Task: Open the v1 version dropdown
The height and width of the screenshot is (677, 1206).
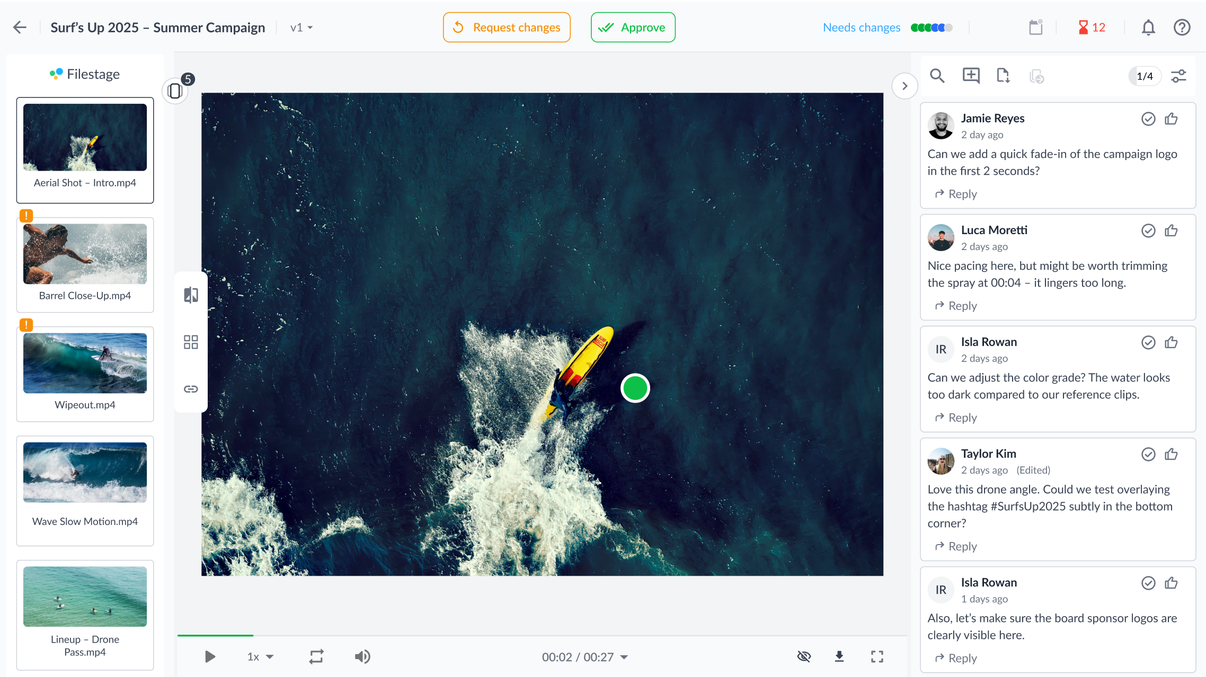Action: (300, 27)
